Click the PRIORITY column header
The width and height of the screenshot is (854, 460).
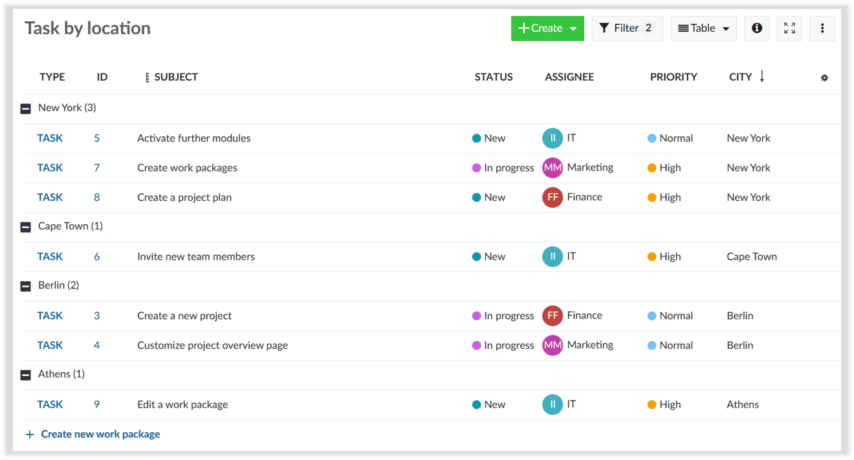[673, 77]
